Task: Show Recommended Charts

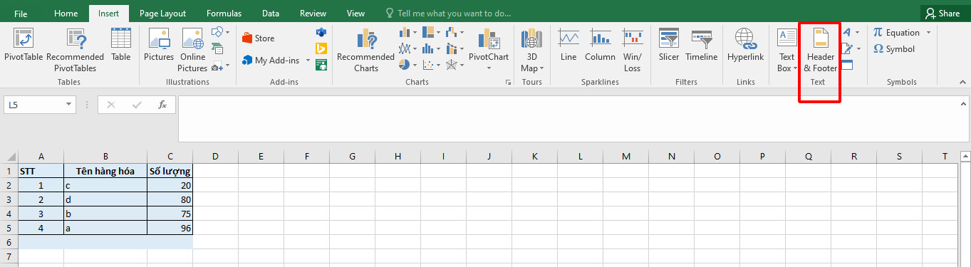Action: point(365,50)
